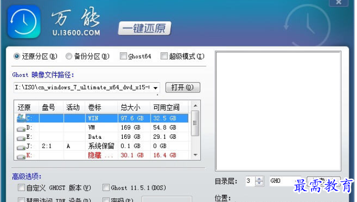The image size is (357, 202).
Task: Select the D: drive icon
Action: coord(21,129)
